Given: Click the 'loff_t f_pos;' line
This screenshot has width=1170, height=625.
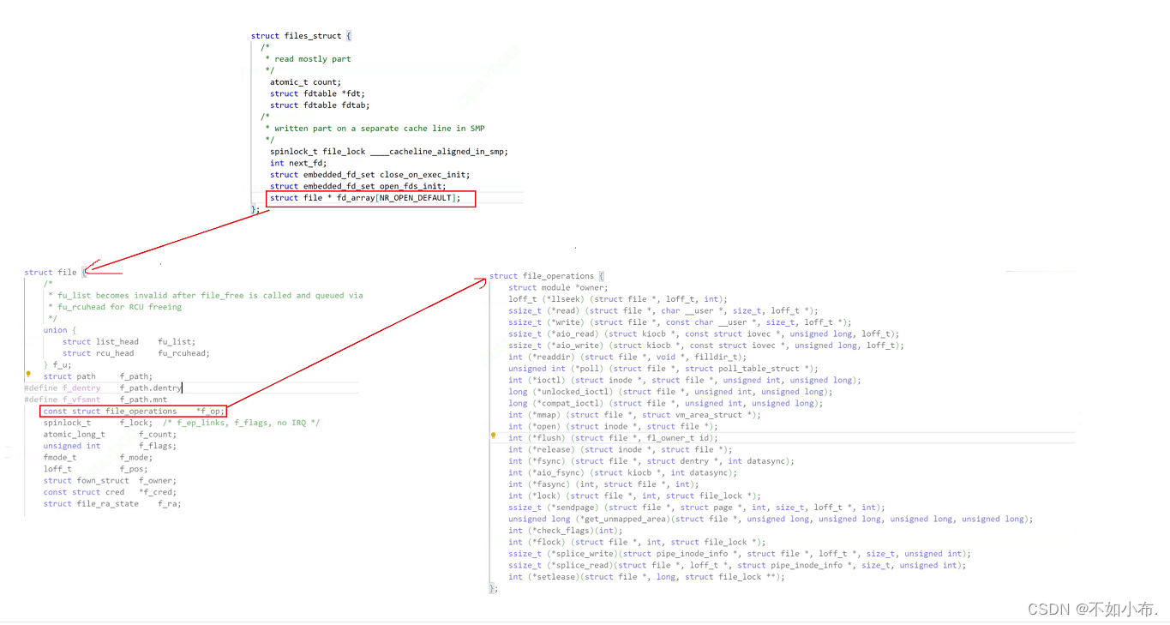Looking at the screenshot, I should point(96,469).
